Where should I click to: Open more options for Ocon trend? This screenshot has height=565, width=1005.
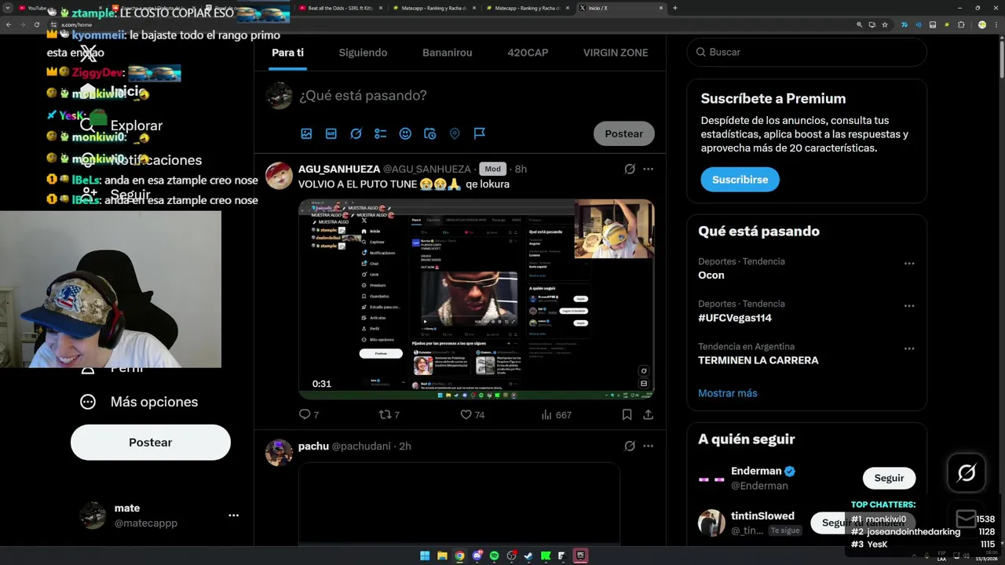[909, 264]
